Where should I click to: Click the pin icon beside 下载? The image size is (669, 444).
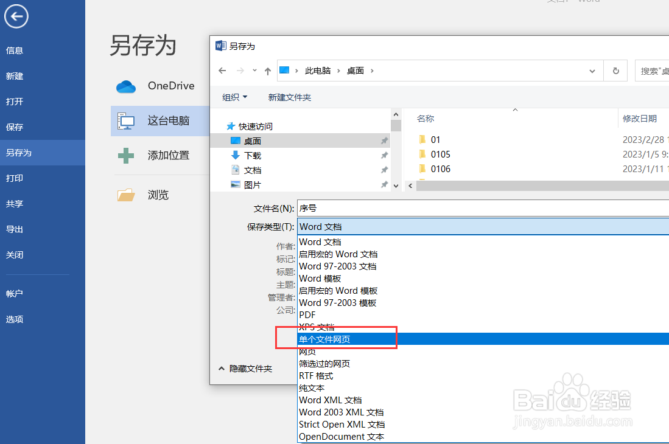tap(384, 156)
